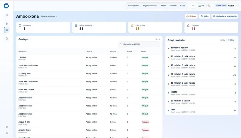Click the Filter button in Oxirgi harakatlar
The height and width of the screenshot is (138, 241).
pyautogui.click(x=231, y=40)
